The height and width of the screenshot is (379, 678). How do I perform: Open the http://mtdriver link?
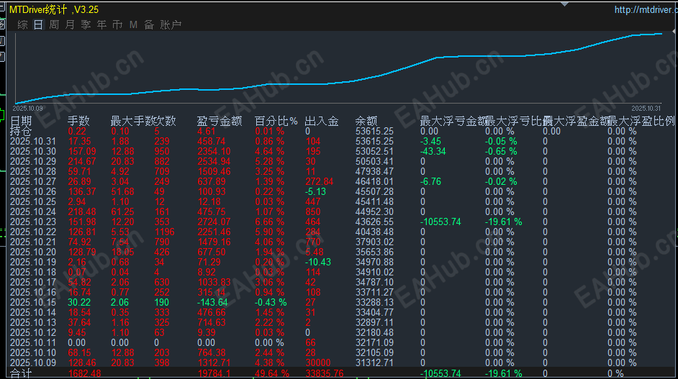pyautogui.click(x=646, y=9)
